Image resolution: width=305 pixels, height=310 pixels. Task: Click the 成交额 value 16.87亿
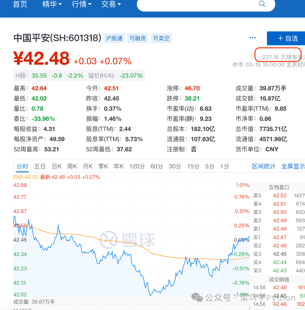click(270, 98)
